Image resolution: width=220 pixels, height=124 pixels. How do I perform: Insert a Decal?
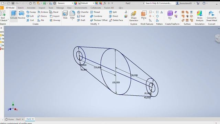54,12
